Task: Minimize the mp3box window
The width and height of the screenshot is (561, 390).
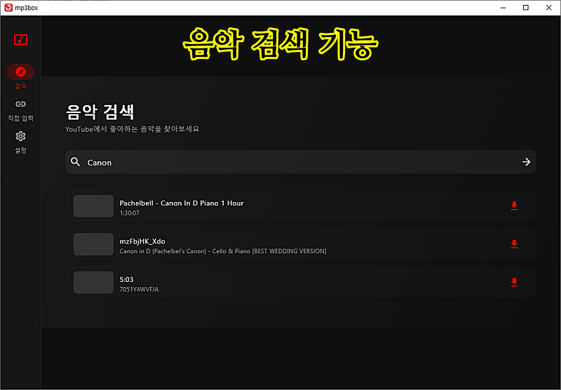Action: 503,8
